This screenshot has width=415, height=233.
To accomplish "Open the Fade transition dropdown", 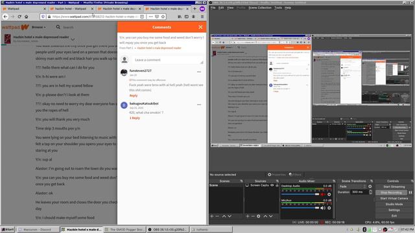I will (352, 186).
